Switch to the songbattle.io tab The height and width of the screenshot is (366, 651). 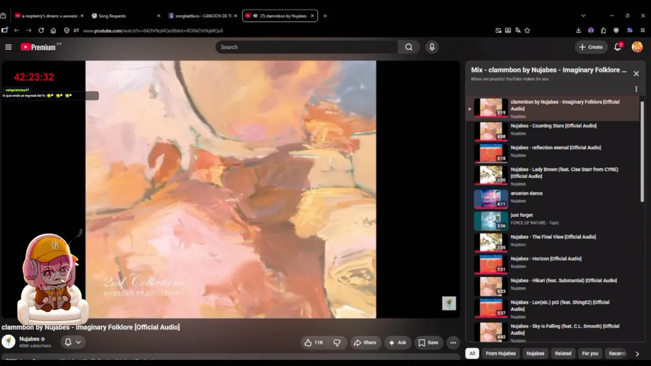(x=202, y=16)
